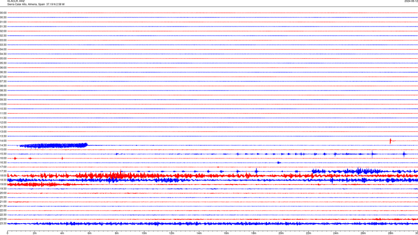Click the 20:00 time label

[x=3, y=193]
